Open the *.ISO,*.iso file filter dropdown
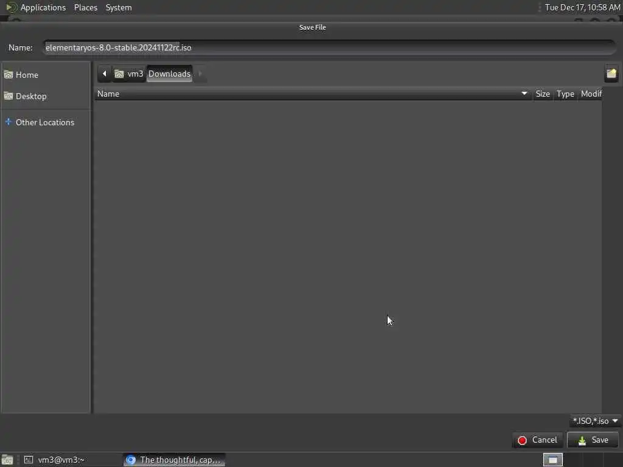 pyautogui.click(x=595, y=421)
